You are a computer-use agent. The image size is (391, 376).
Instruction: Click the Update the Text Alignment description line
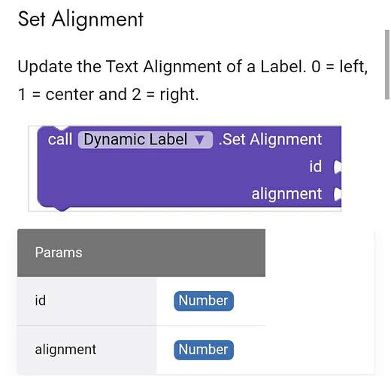pos(192,67)
